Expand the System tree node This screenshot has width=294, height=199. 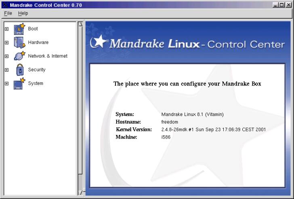(6, 83)
